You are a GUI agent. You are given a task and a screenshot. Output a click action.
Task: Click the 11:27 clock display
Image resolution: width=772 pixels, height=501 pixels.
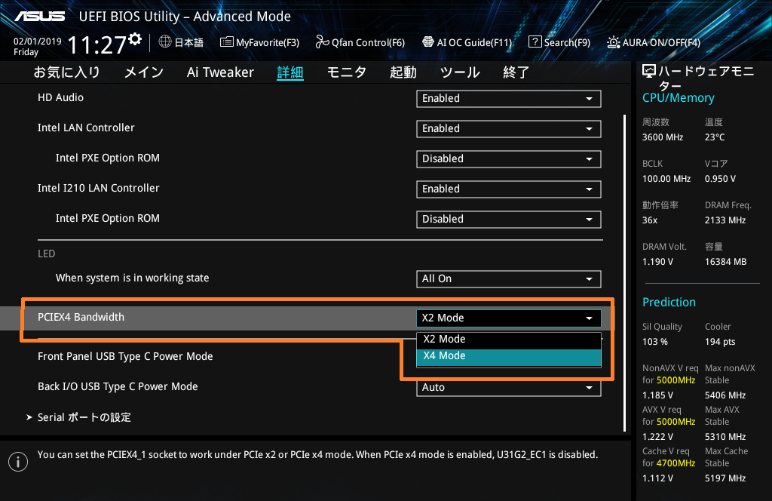tap(97, 45)
